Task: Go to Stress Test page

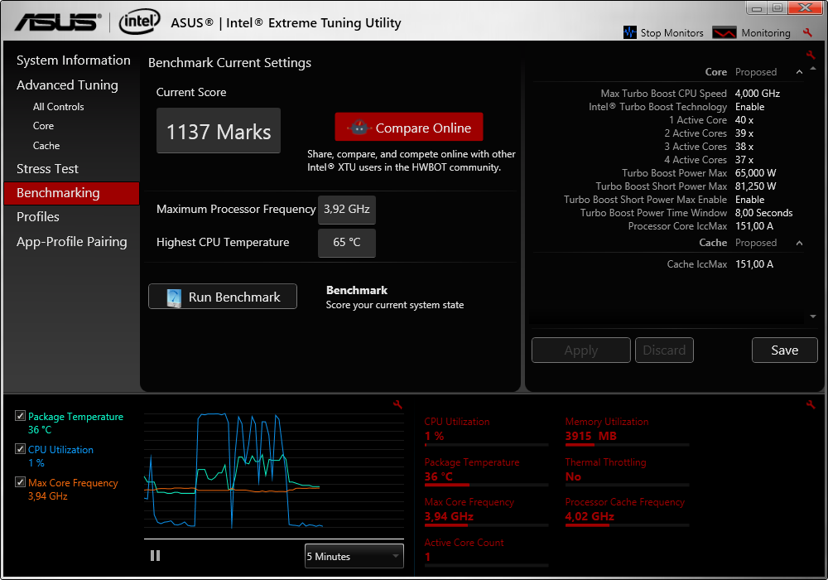Action: [x=47, y=169]
